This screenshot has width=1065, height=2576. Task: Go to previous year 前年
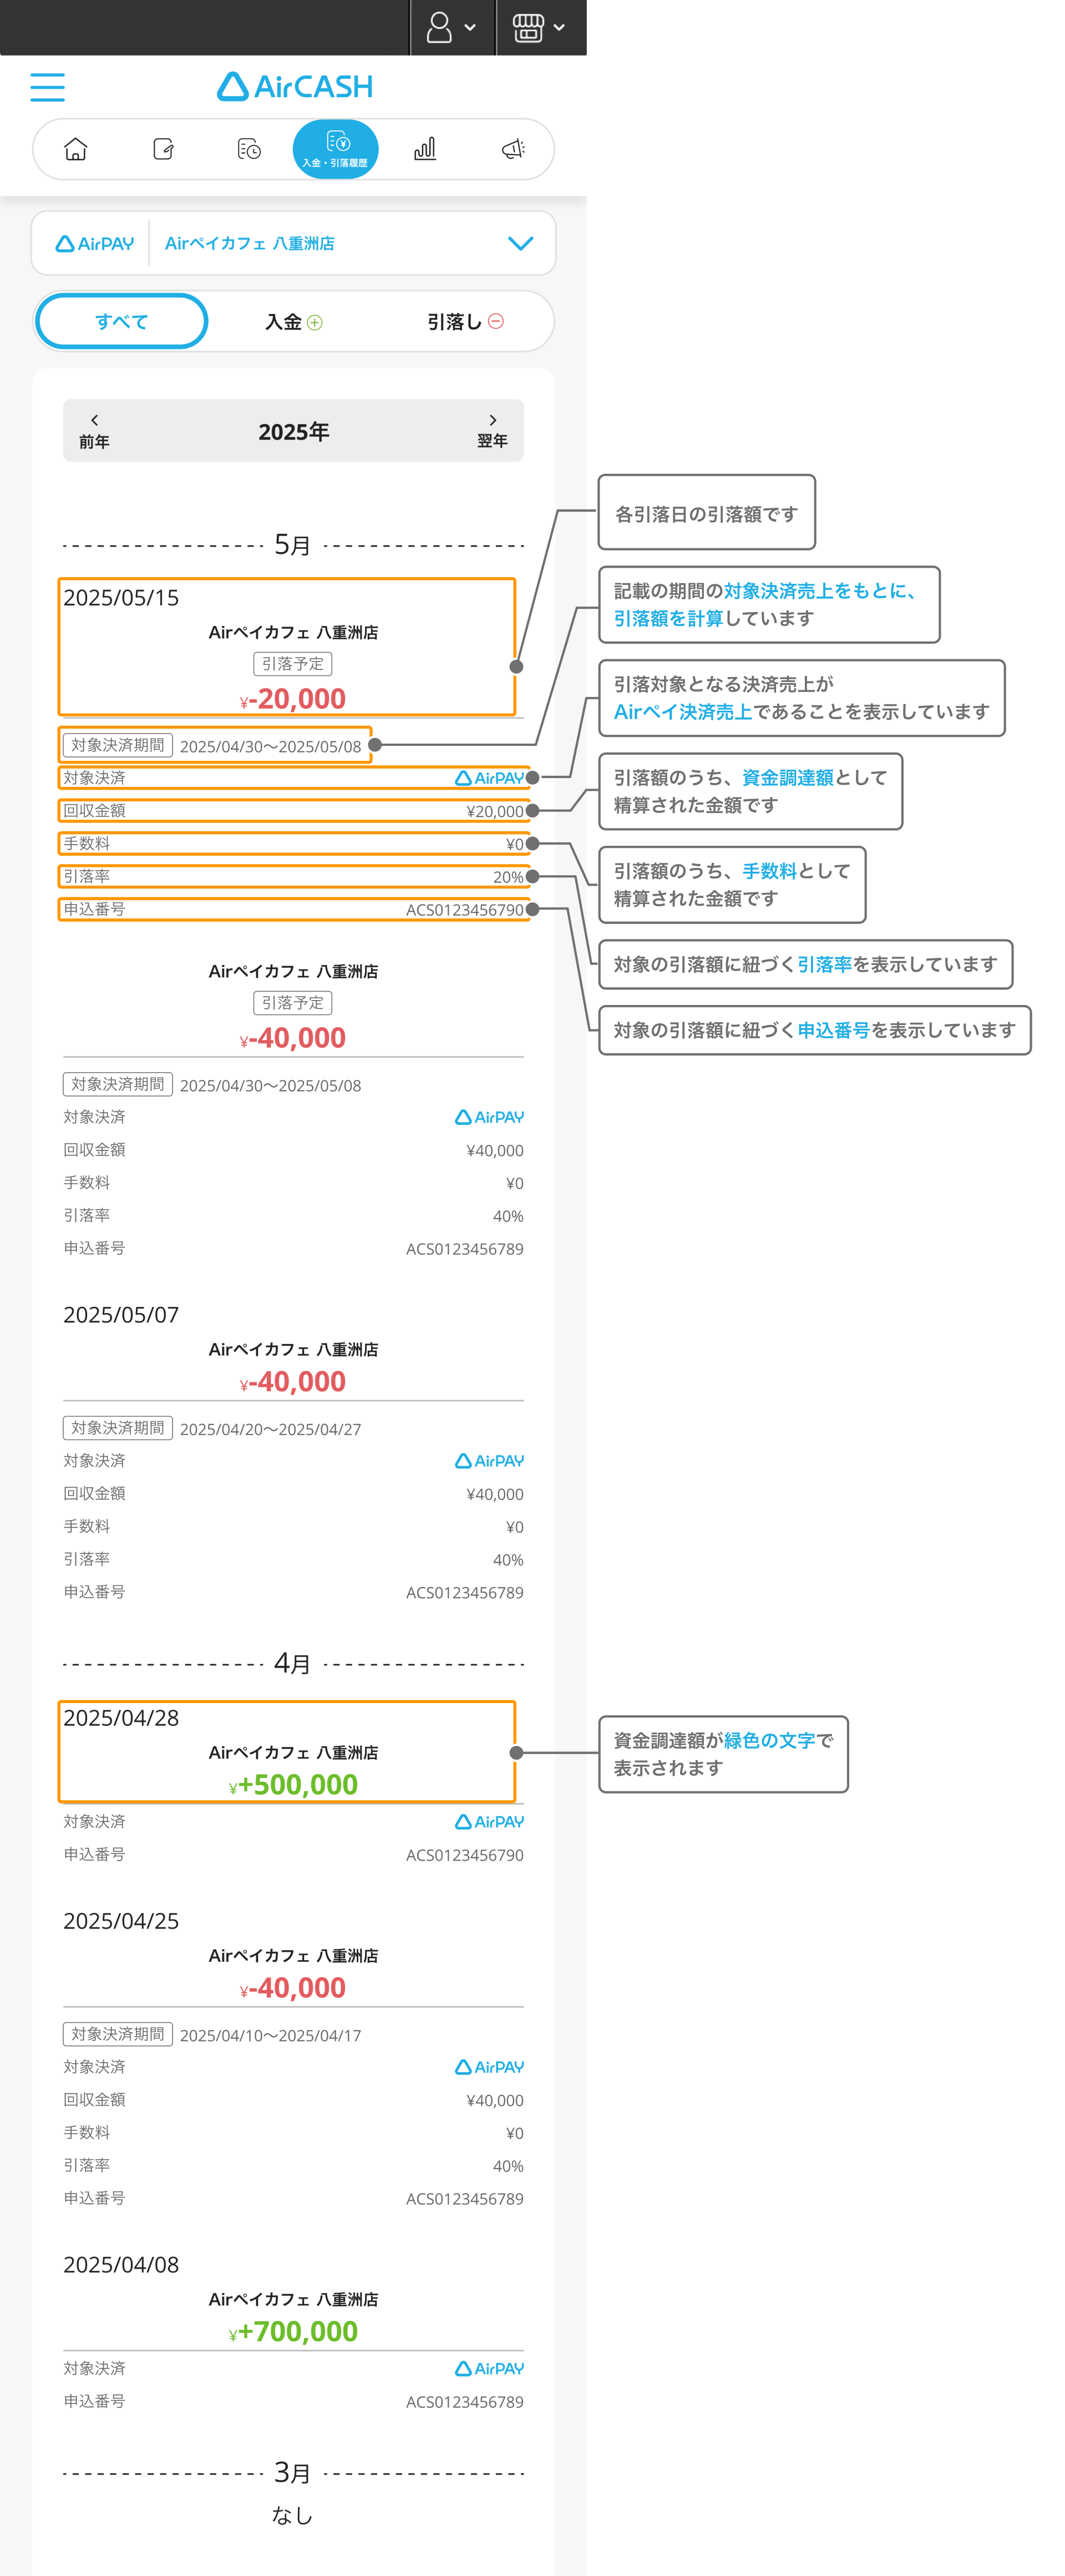click(94, 431)
